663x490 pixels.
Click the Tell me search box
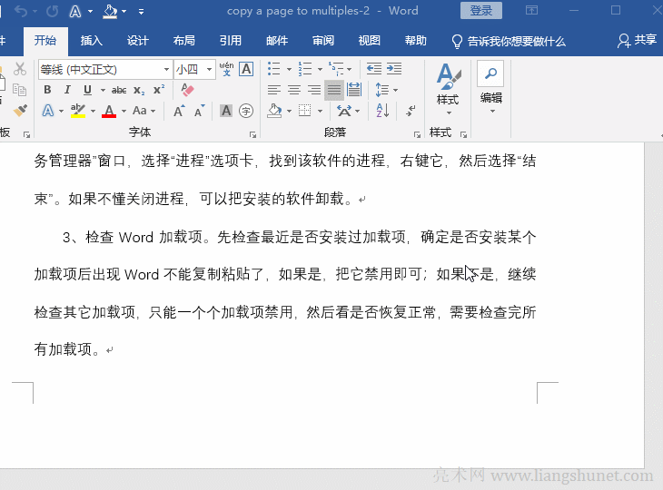tap(509, 41)
